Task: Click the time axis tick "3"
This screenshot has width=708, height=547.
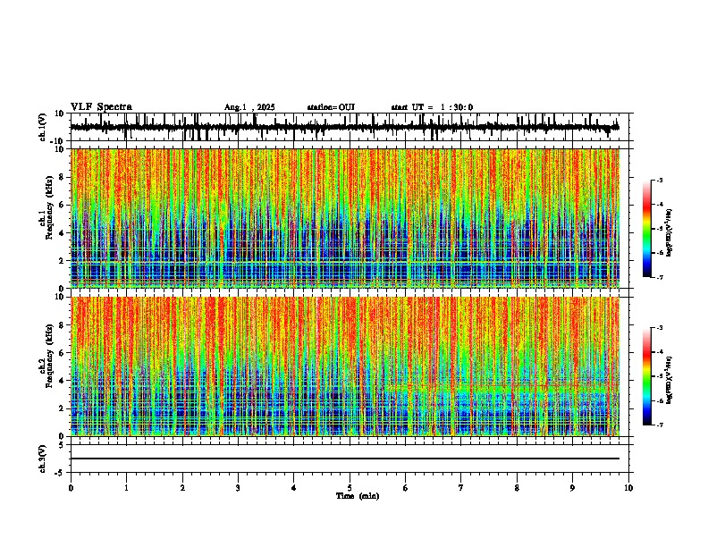Action: [x=238, y=488]
